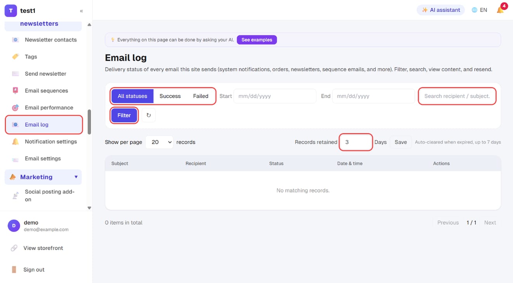The image size is (513, 283).
Task: Select the Success status filter
Action: [x=170, y=96]
